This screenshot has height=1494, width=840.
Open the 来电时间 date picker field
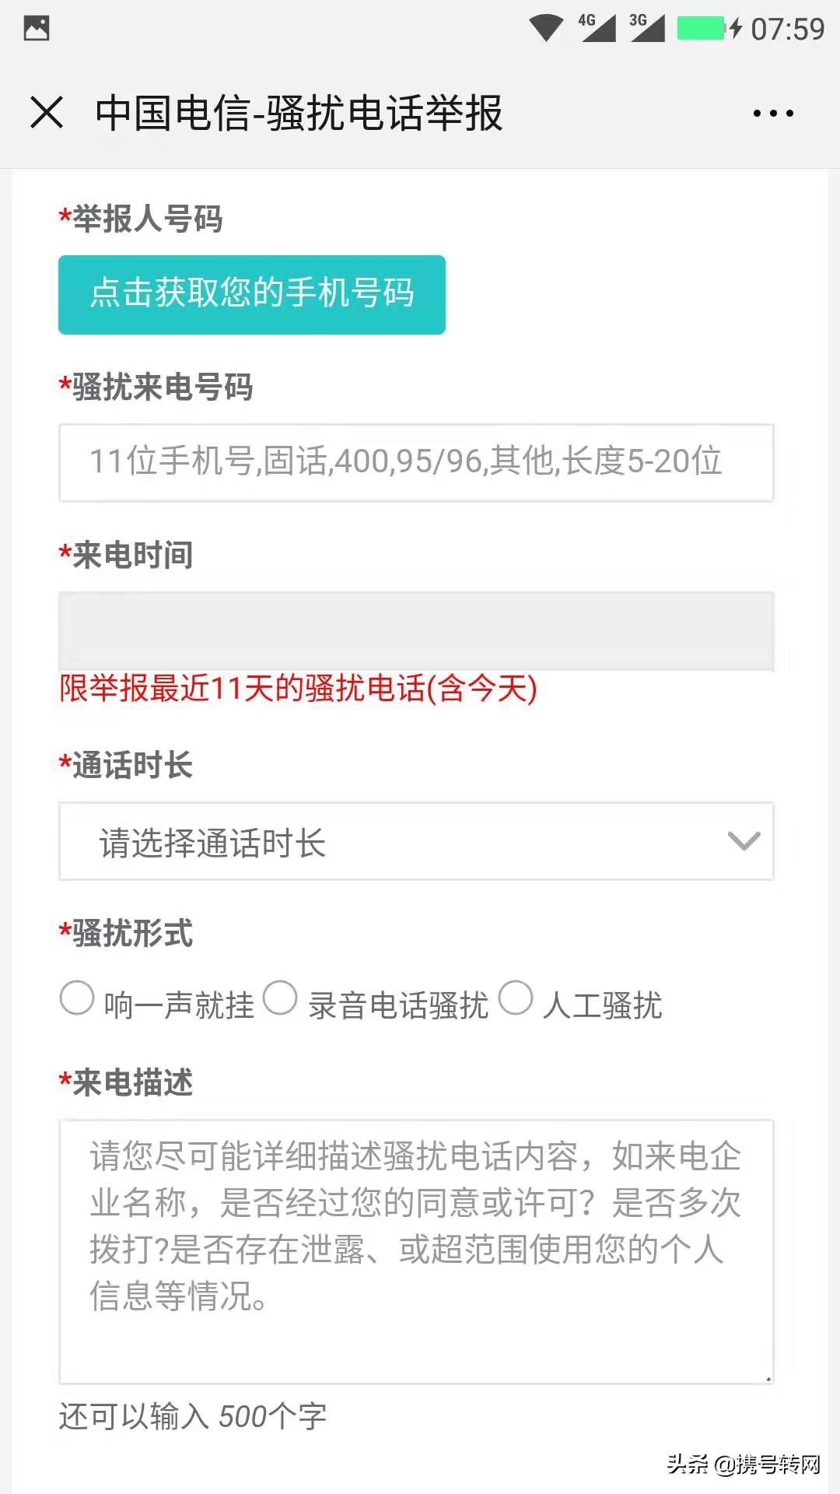coord(417,632)
